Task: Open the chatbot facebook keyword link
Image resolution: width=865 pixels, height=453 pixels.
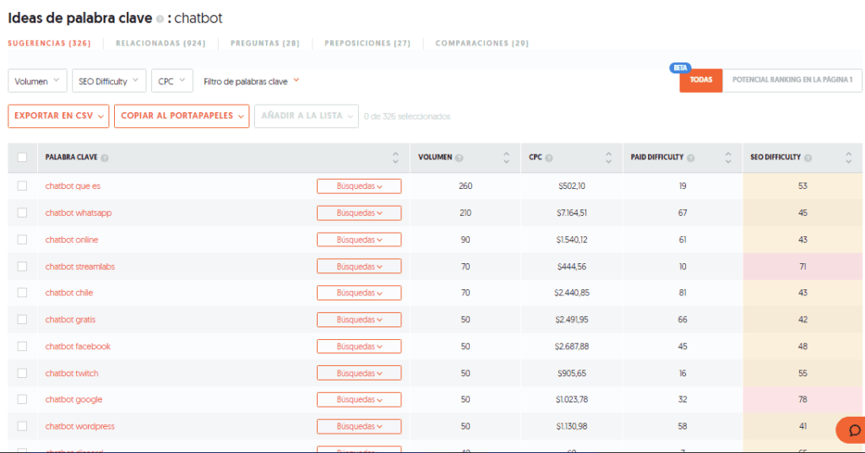Action: (x=78, y=346)
